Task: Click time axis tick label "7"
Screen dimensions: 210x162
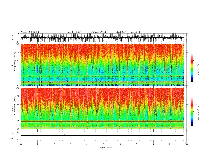Action: [x=137, y=144]
